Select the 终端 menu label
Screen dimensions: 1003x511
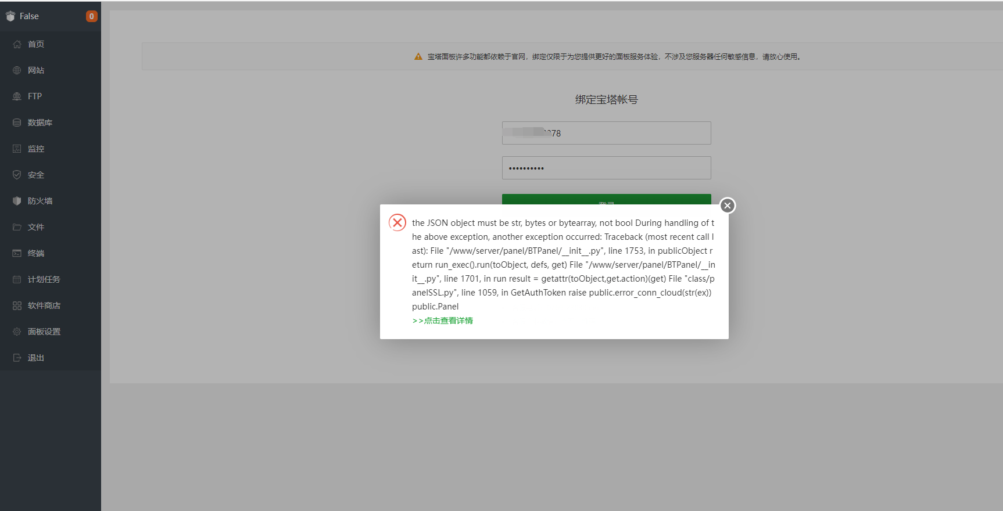pos(36,253)
